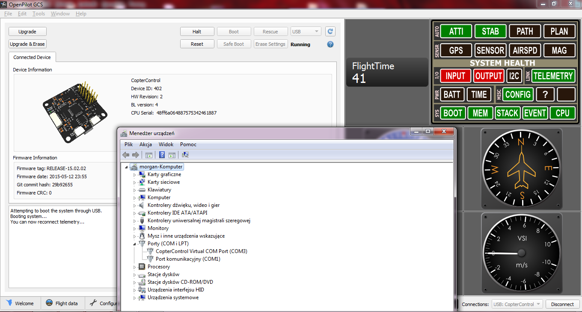Expand the Stacje dysków CD-ROM/DVD node
Viewport: 582px width, 312px height.
point(134,282)
